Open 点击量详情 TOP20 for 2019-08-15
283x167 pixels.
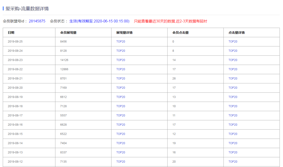coord(233,134)
